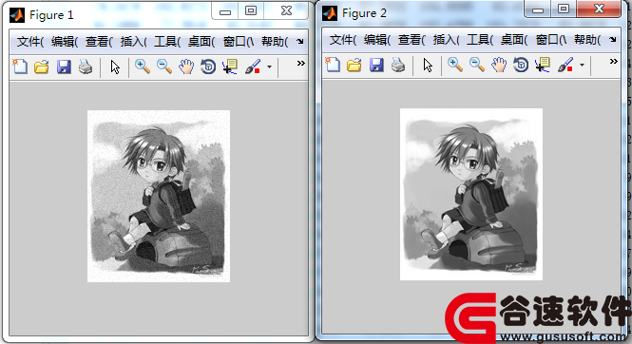The width and height of the screenshot is (632, 344).
Task: Open 文件 menu in Figure 2
Action: click(x=343, y=40)
